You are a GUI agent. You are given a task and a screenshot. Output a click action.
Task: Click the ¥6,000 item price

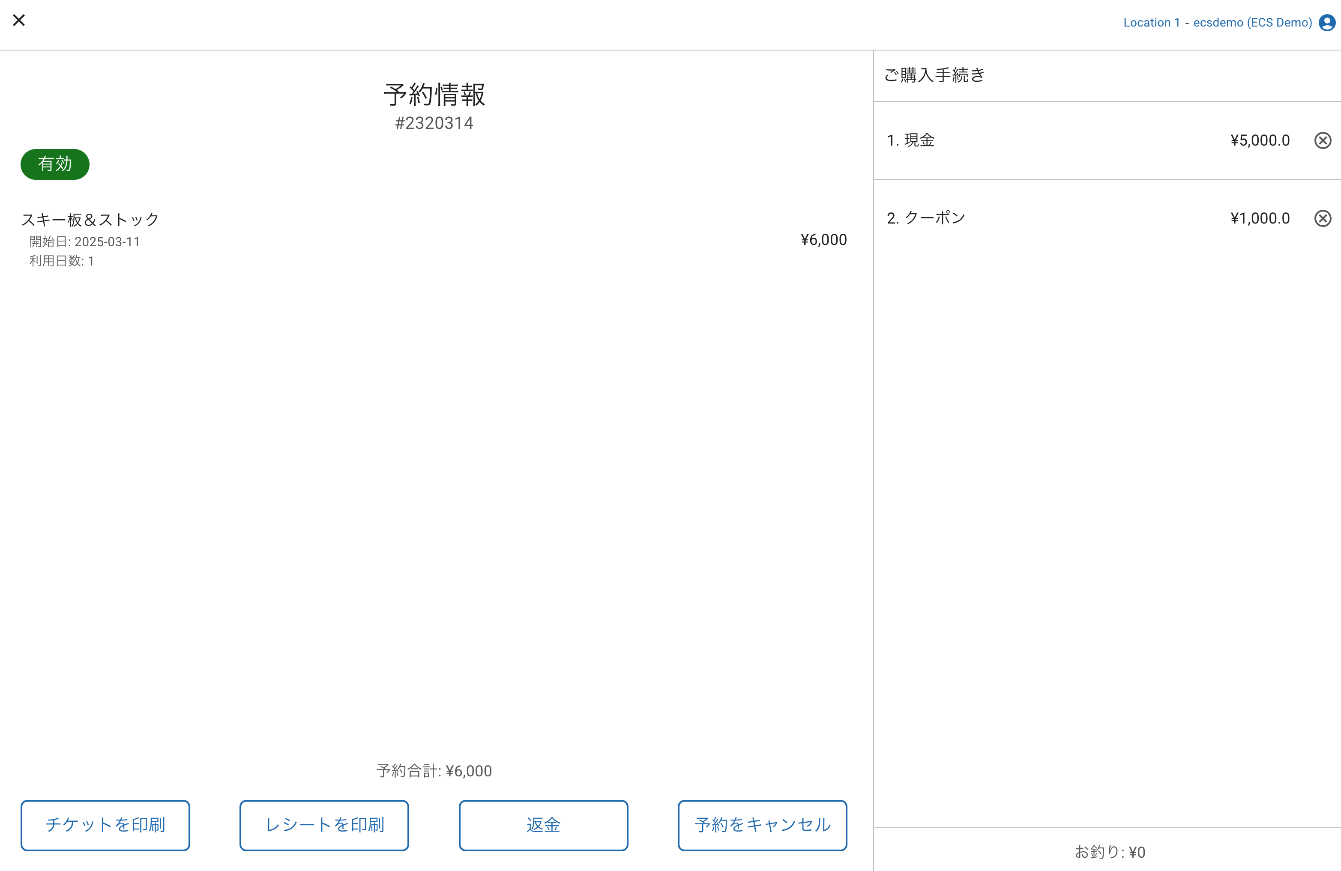point(823,240)
